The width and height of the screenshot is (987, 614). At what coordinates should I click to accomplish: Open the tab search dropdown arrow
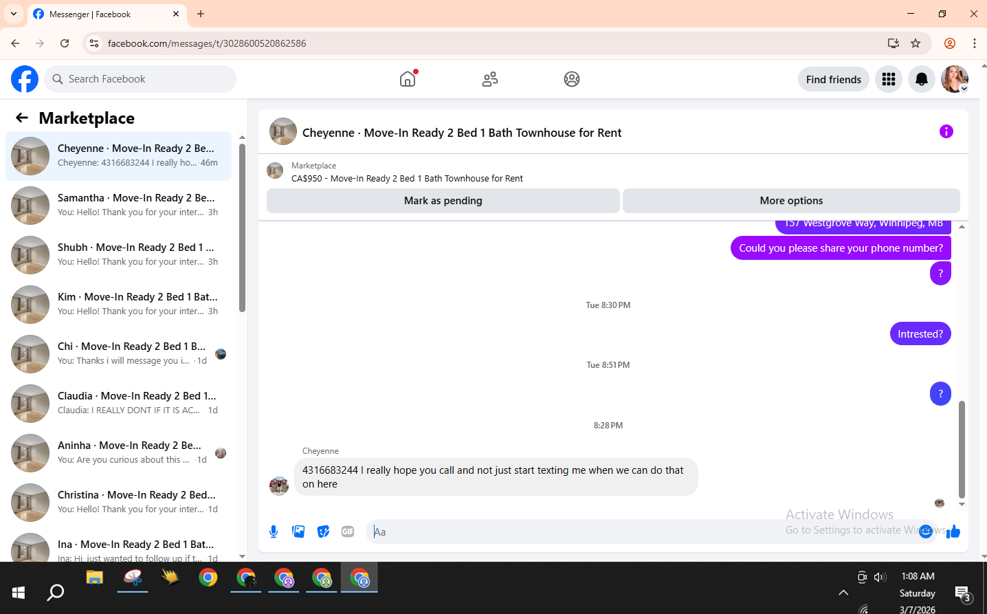pos(14,14)
